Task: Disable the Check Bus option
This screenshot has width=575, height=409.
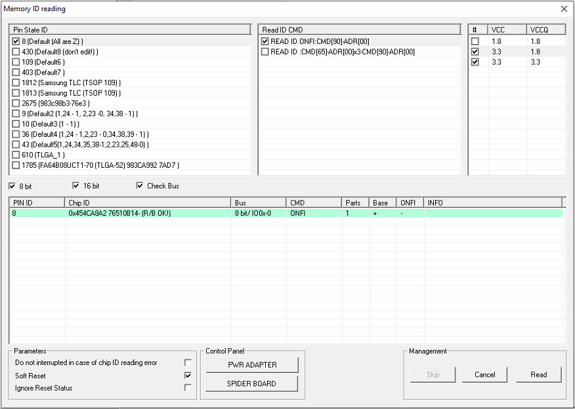Action: (140, 186)
